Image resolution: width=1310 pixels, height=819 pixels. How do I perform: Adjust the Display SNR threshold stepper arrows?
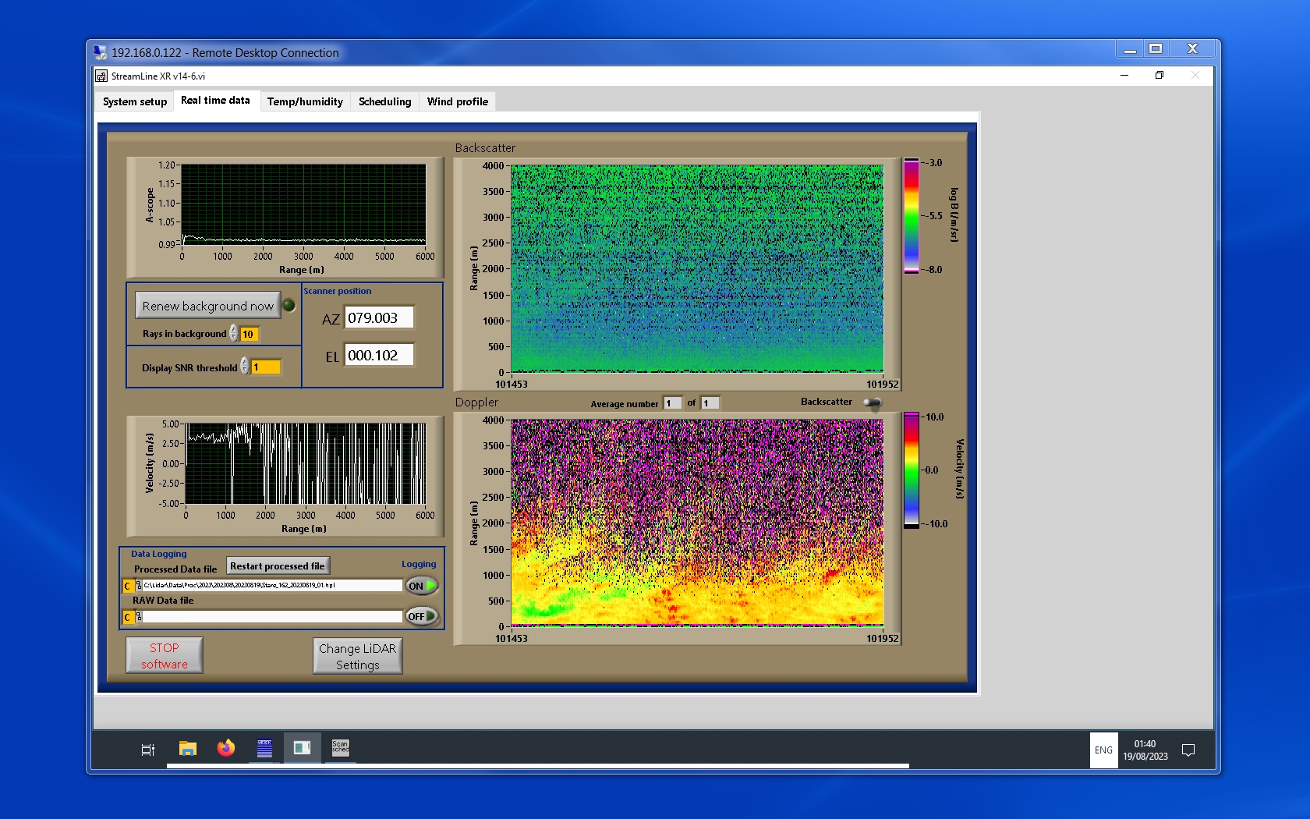click(x=245, y=367)
